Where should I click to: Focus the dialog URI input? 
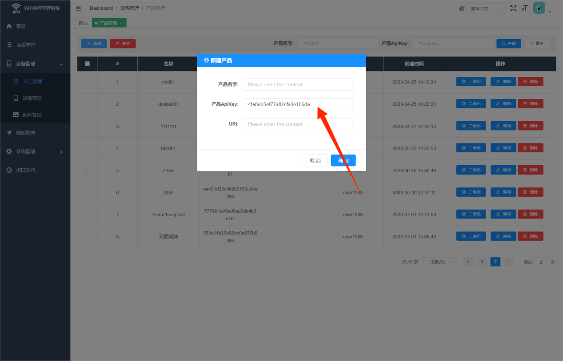pos(298,124)
